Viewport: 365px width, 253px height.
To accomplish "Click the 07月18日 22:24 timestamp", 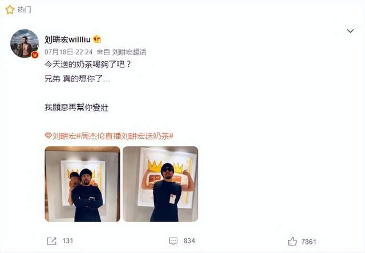I will [68, 52].
